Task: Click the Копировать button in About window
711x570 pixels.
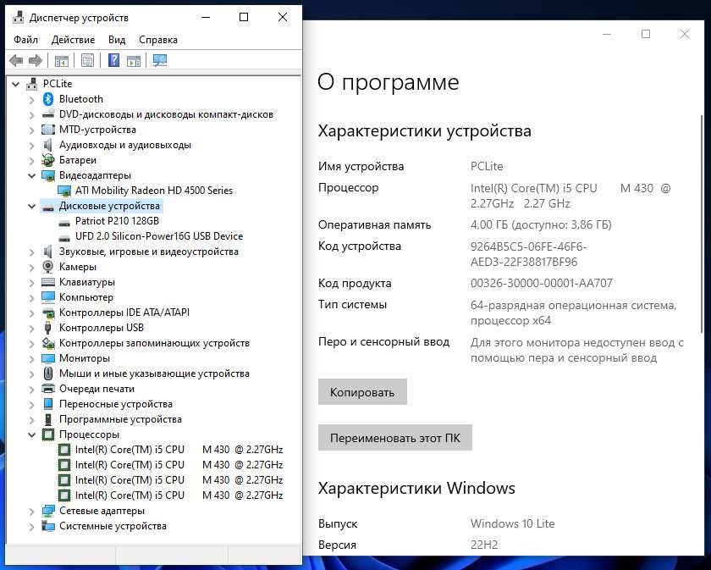Action: [362, 391]
